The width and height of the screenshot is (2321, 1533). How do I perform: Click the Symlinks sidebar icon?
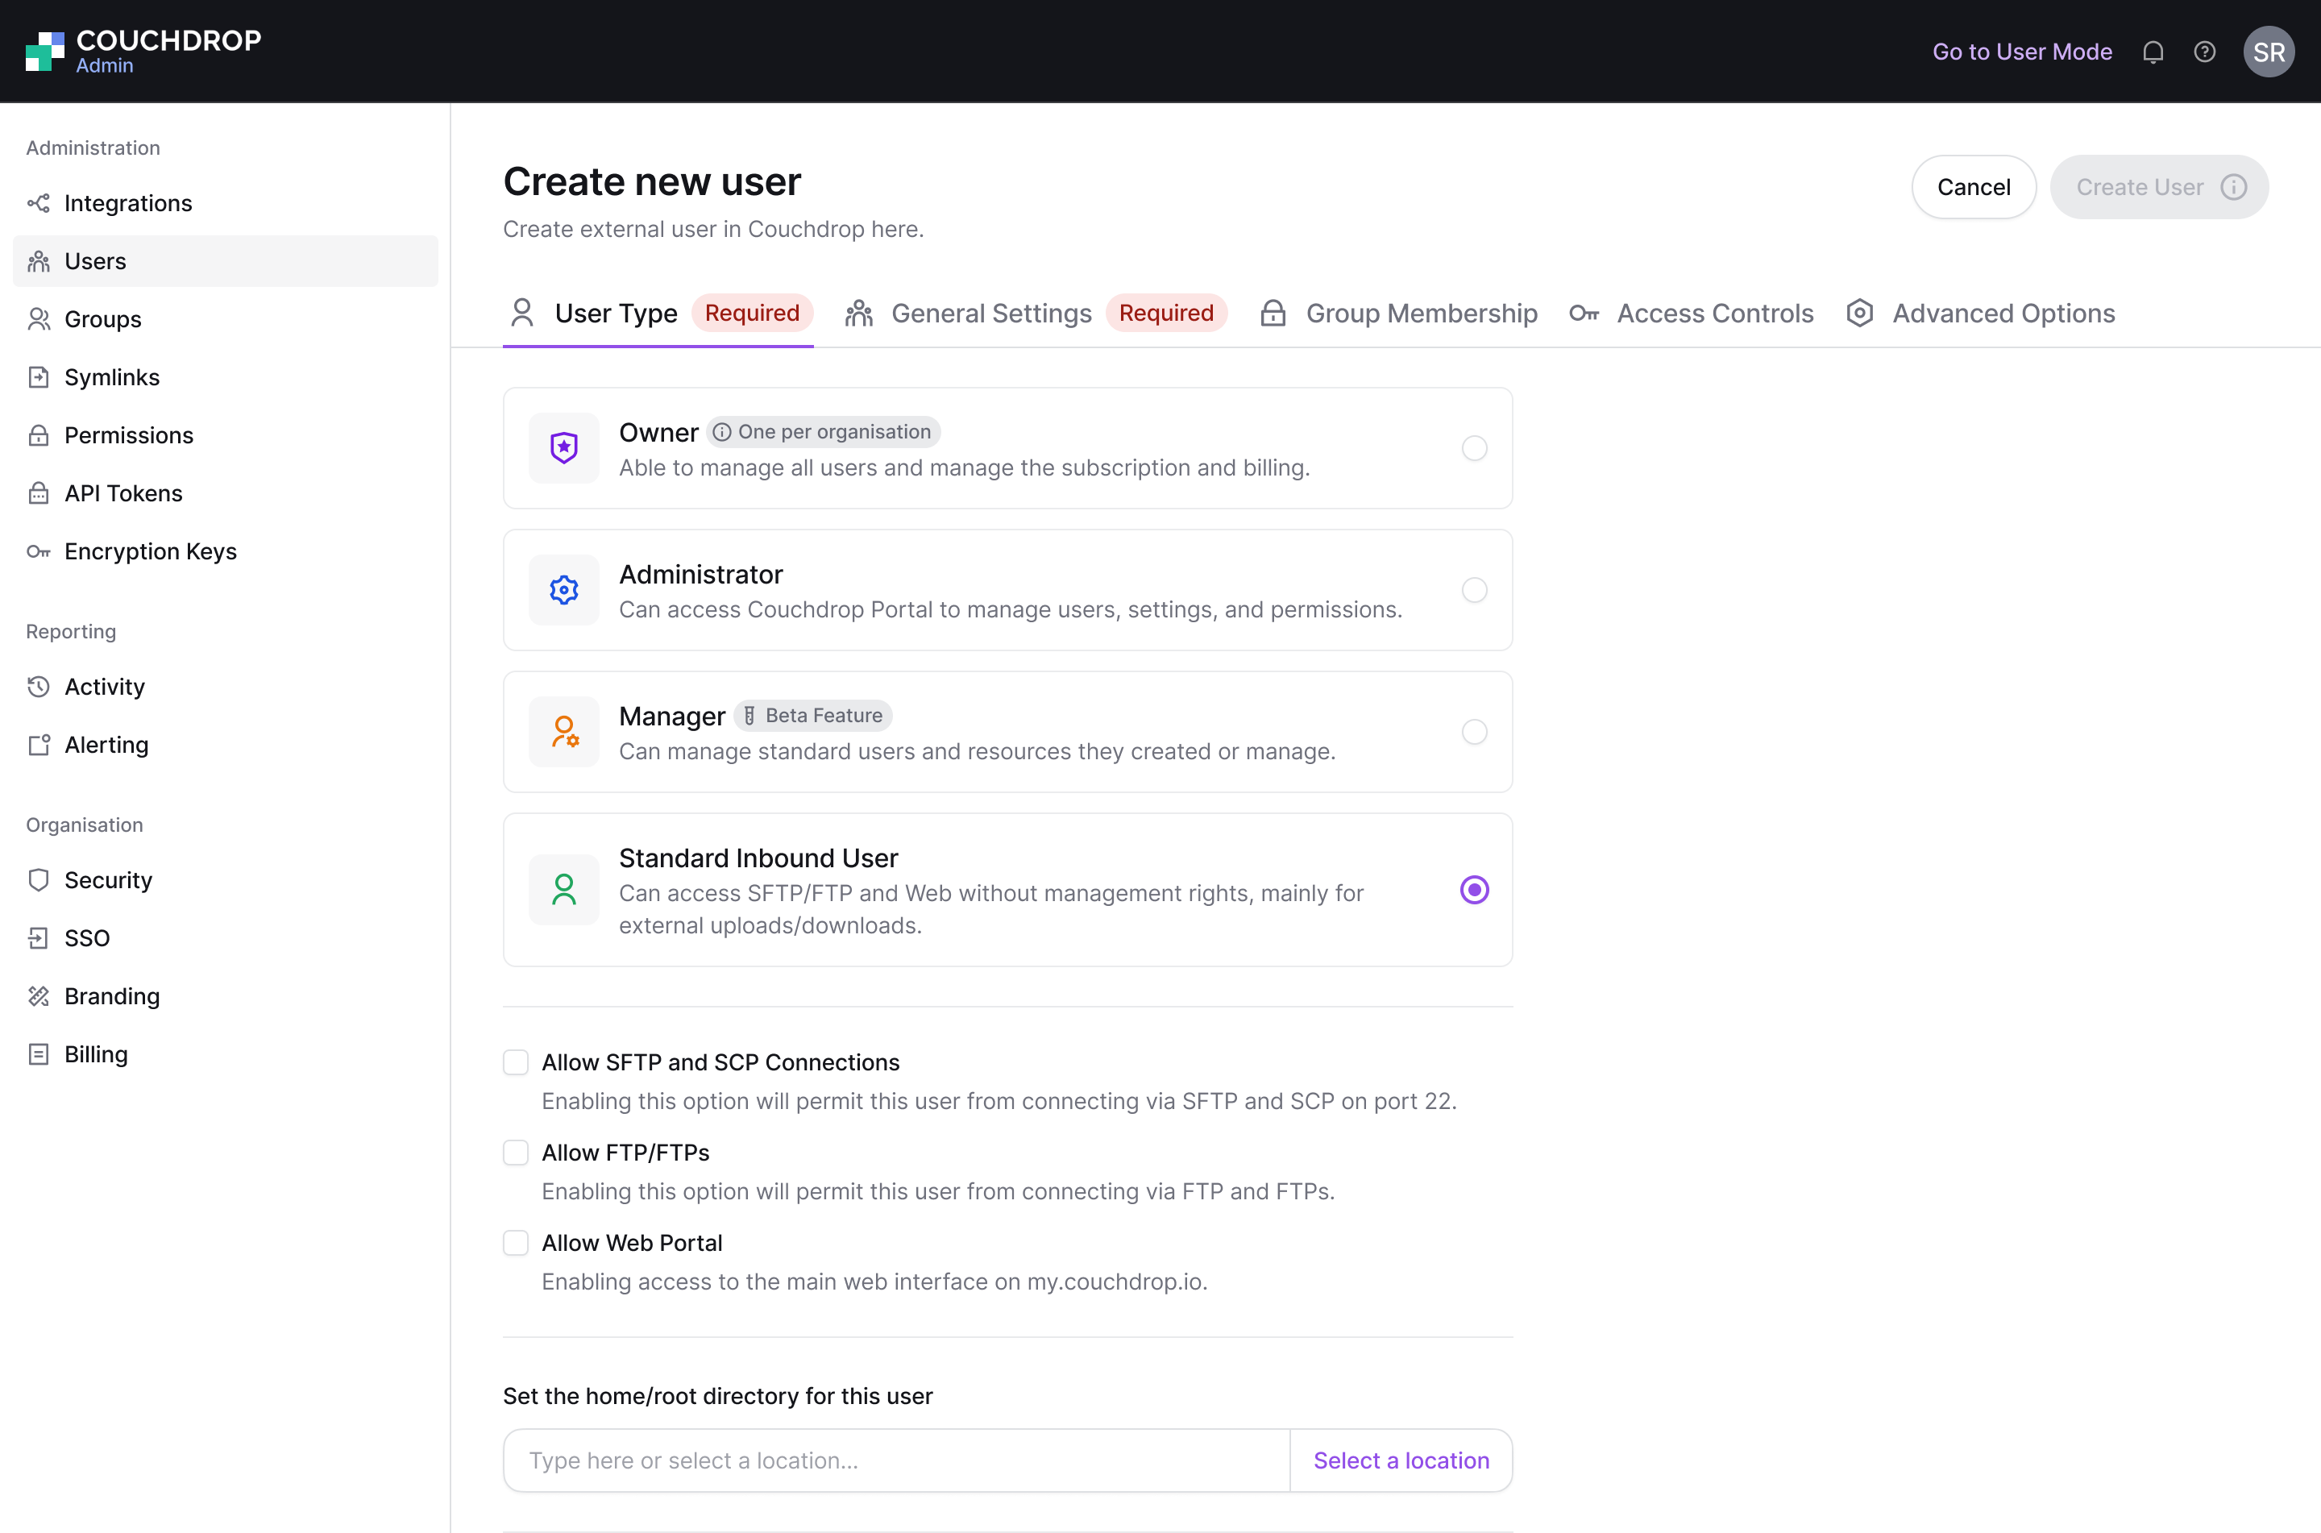38,377
